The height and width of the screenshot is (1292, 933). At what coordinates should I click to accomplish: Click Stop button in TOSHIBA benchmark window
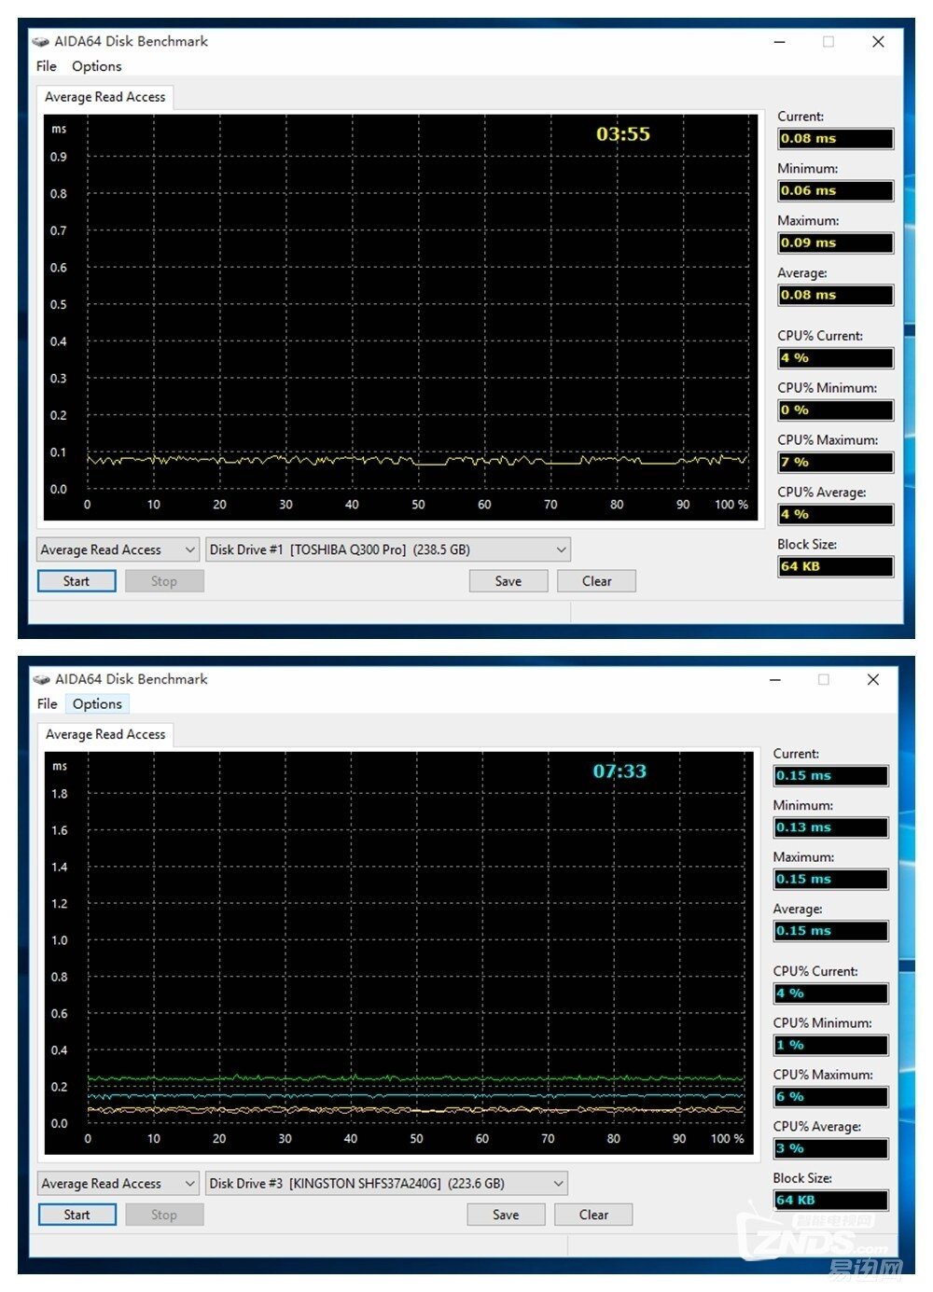click(x=164, y=581)
